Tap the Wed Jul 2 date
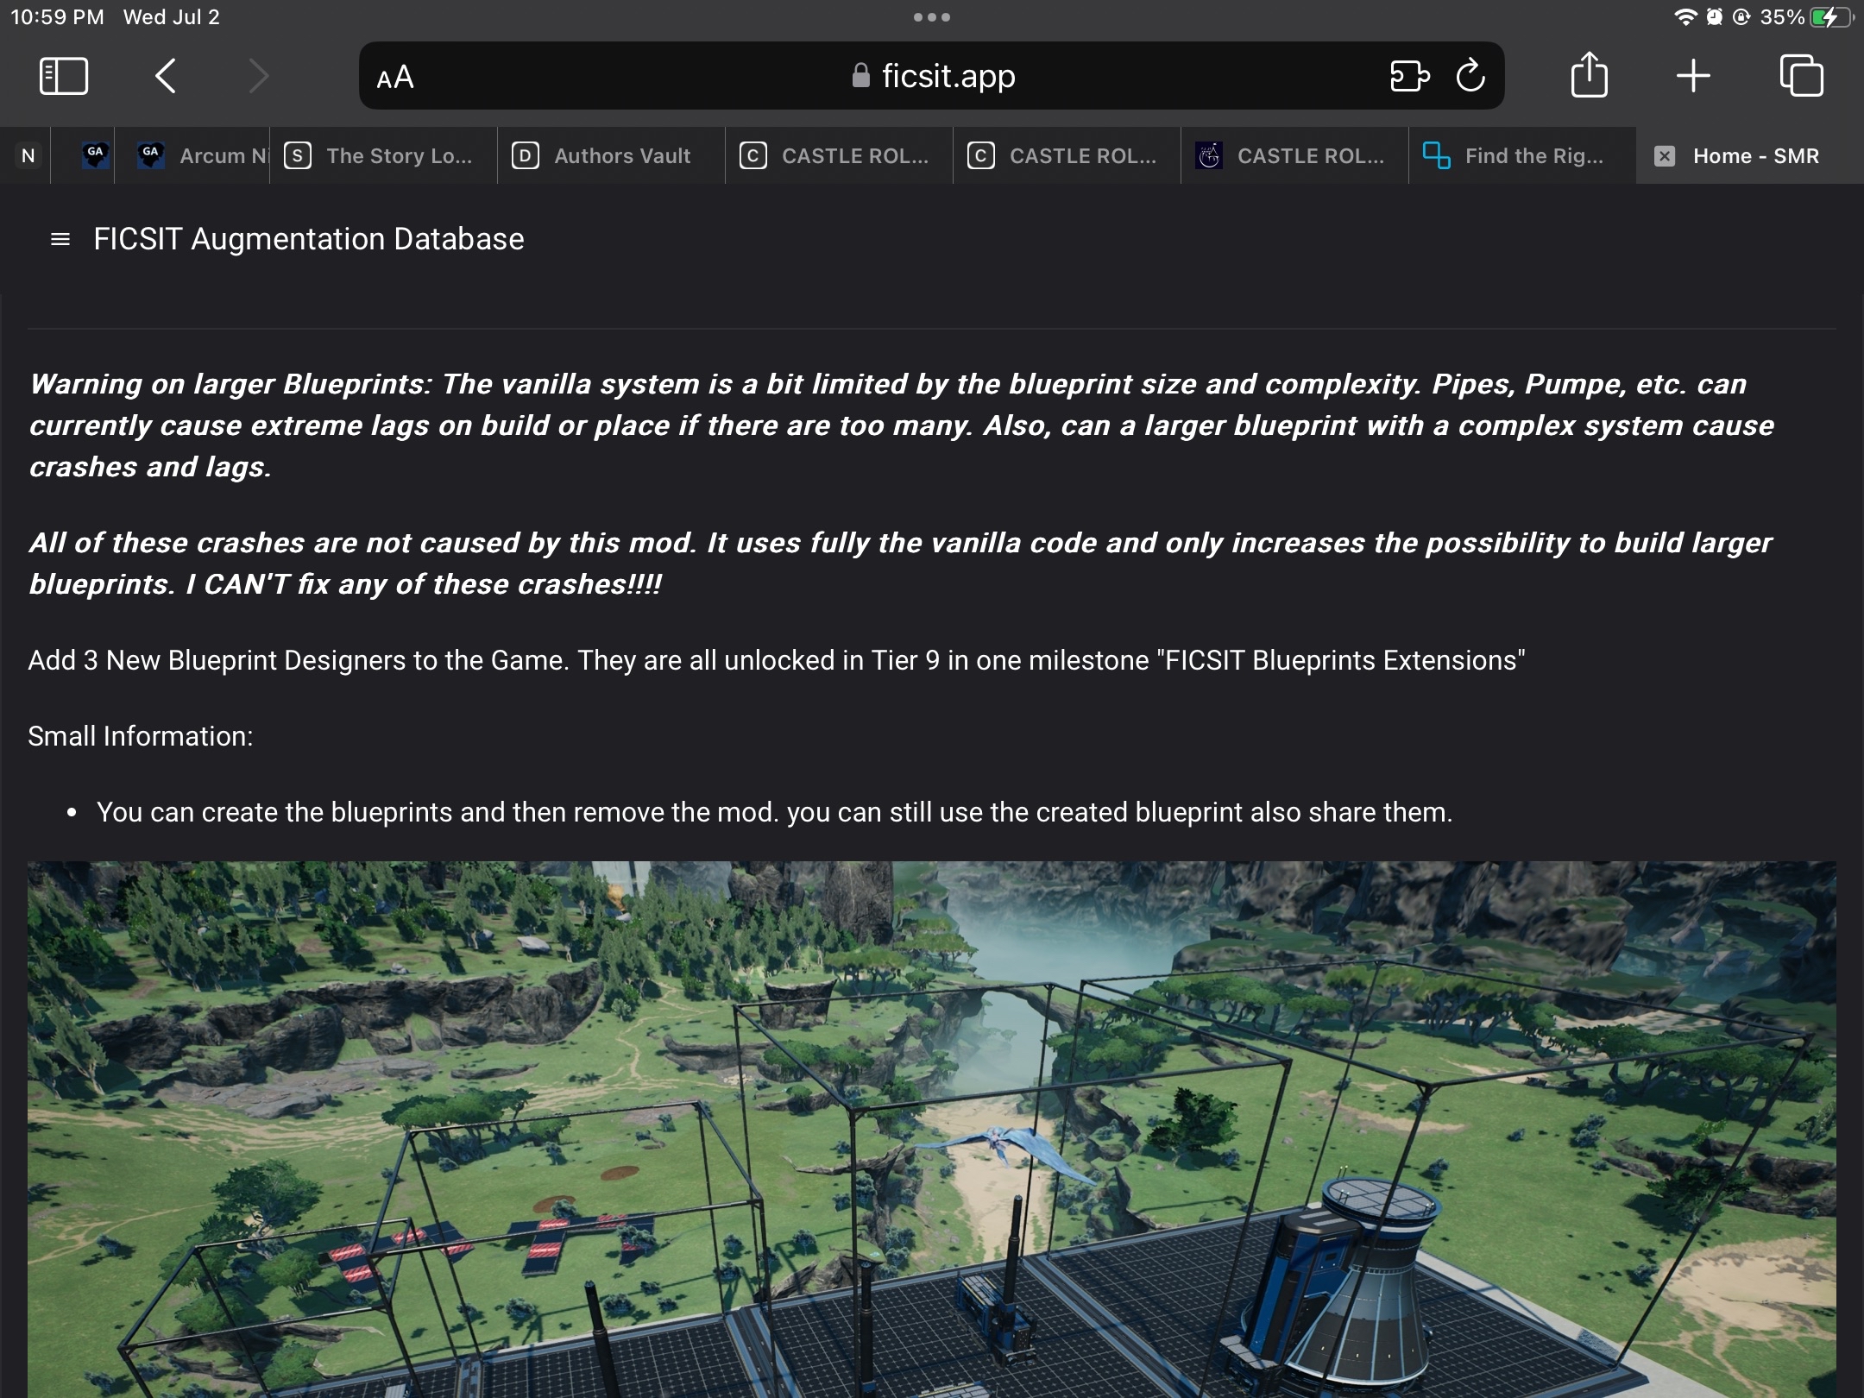 point(172,17)
